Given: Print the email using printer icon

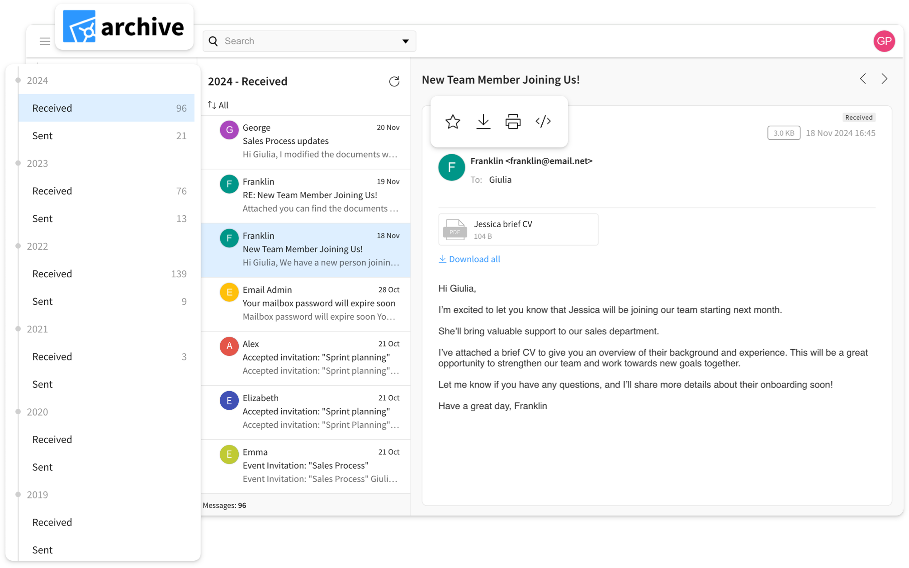Looking at the screenshot, I should pyautogui.click(x=513, y=122).
